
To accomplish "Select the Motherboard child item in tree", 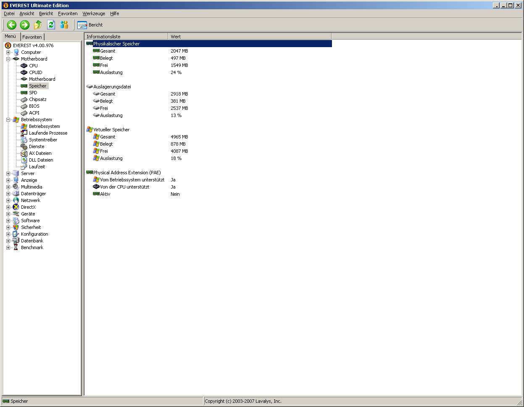I will (42, 79).
